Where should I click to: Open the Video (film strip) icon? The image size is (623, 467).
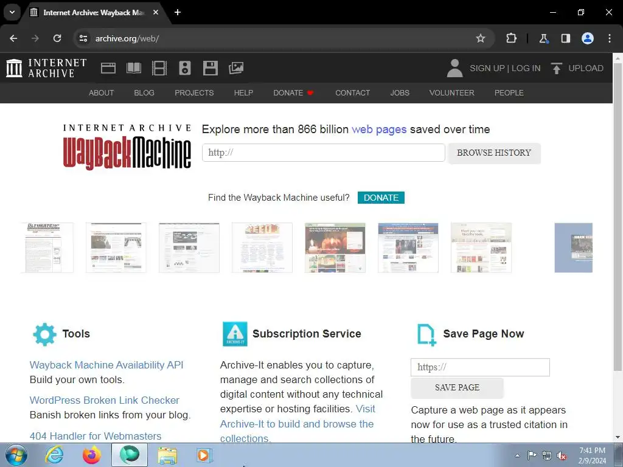point(159,68)
